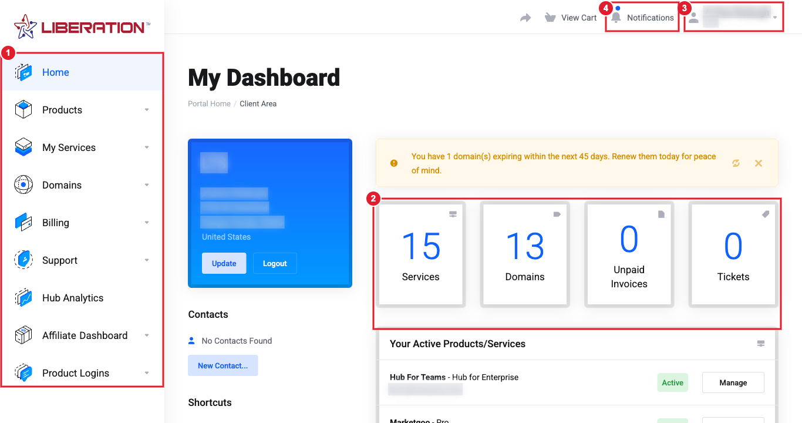Open the Affiliate Dashboard label
The height and width of the screenshot is (423, 802).
click(85, 335)
